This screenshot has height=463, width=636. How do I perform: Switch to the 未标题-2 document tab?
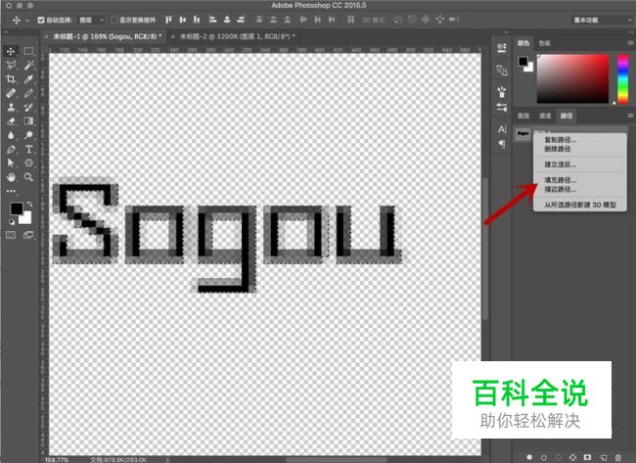point(233,36)
